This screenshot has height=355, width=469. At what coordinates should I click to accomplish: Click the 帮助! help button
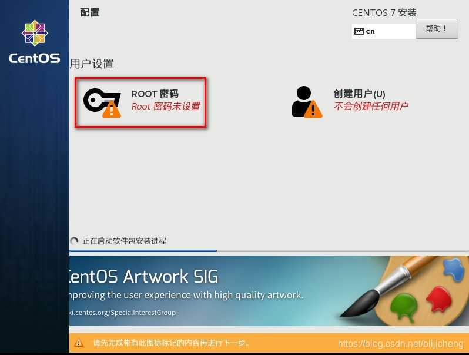pyautogui.click(x=437, y=29)
